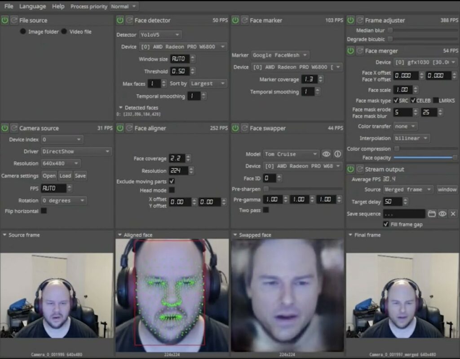The height and width of the screenshot is (359, 460).
Task: Clear Save sequence with X icon
Action: (453, 214)
